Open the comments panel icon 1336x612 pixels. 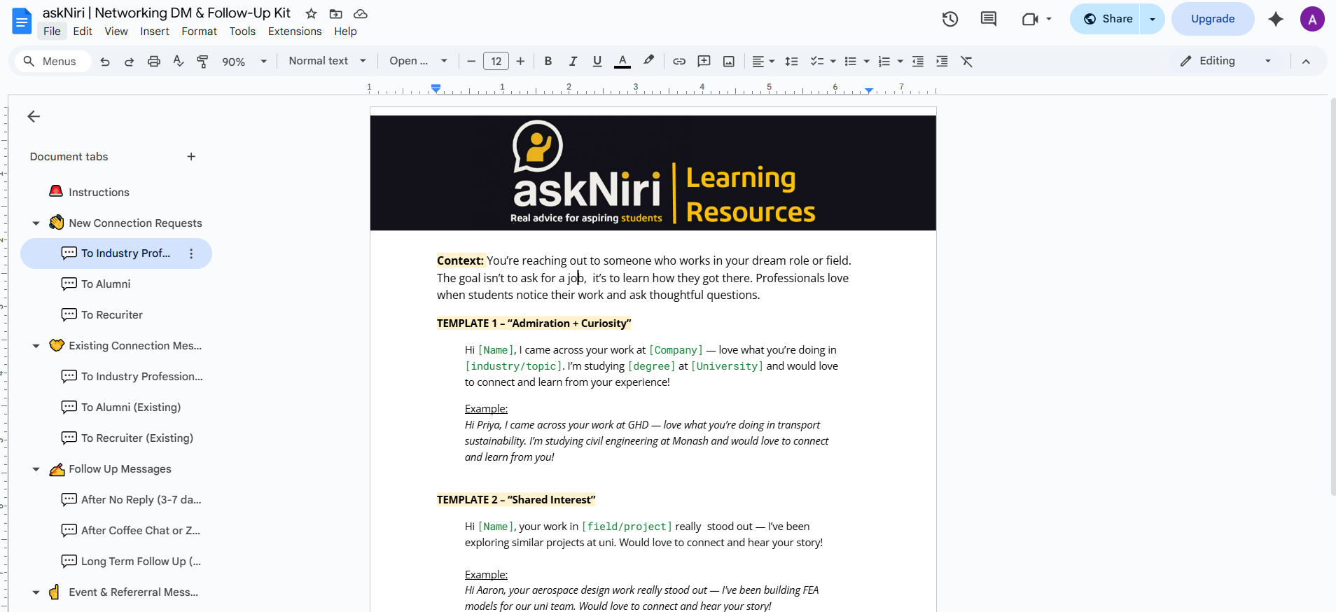coord(989,19)
